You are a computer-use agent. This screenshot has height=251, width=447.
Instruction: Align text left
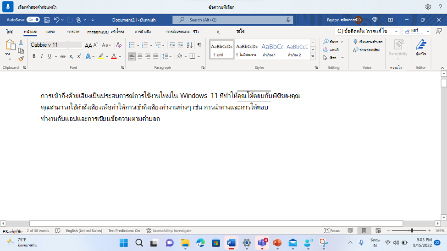[132, 56]
